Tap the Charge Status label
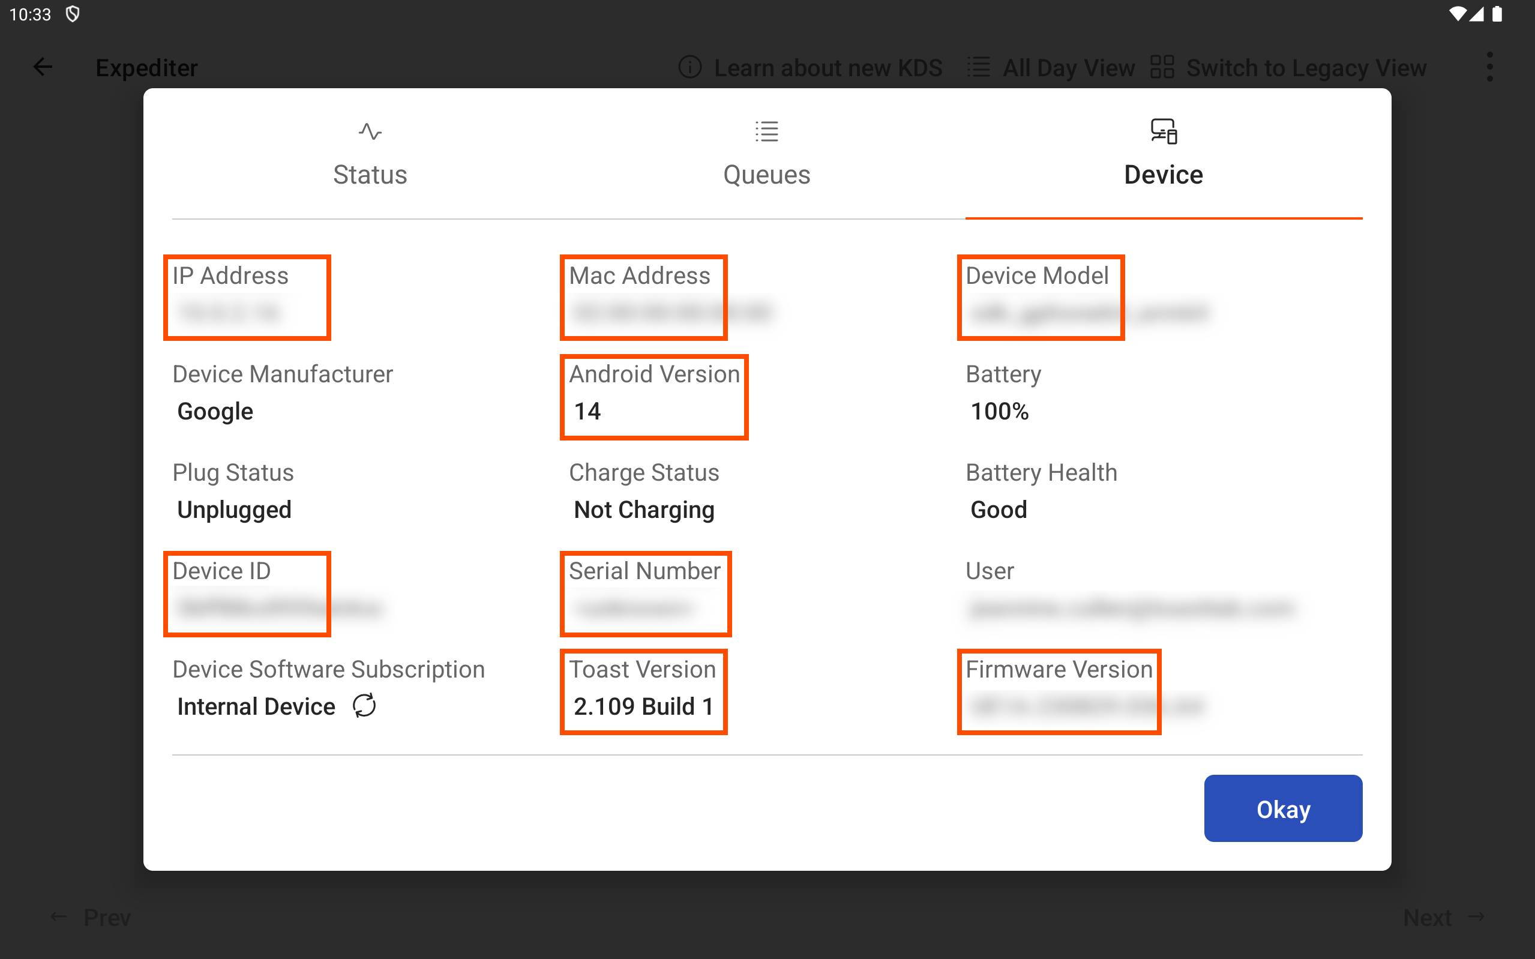Image resolution: width=1535 pixels, height=959 pixels. (x=643, y=472)
